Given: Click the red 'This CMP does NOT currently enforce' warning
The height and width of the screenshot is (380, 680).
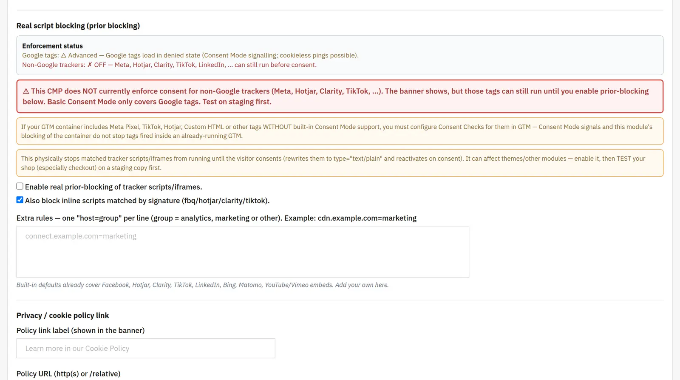Looking at the screenshot, I should point(340,96).
